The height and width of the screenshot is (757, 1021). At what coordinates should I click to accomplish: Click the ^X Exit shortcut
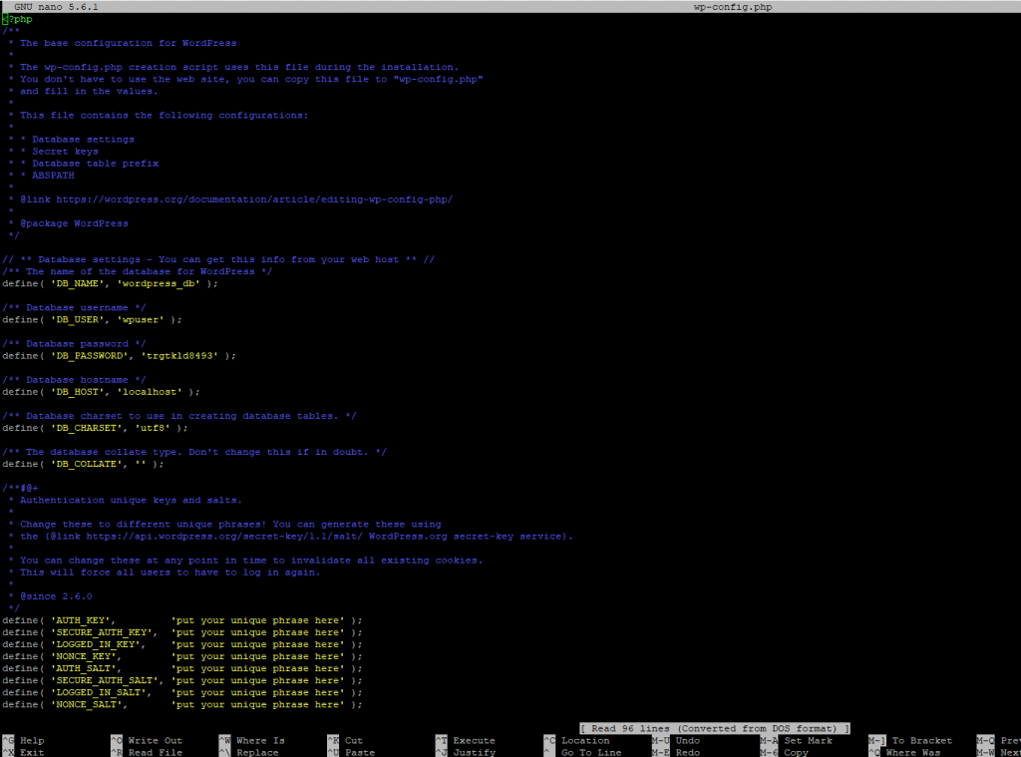24,752
